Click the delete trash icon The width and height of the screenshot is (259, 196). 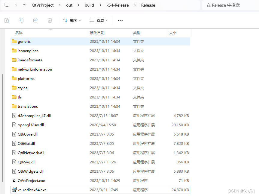pos(50,20)
